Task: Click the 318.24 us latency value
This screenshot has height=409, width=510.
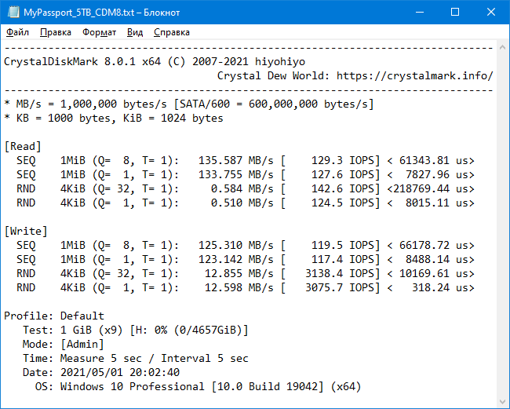Action: (440, 288)
